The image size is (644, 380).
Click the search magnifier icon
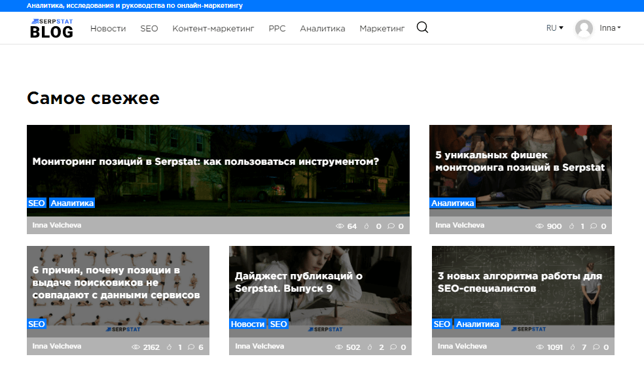point(422,27)
